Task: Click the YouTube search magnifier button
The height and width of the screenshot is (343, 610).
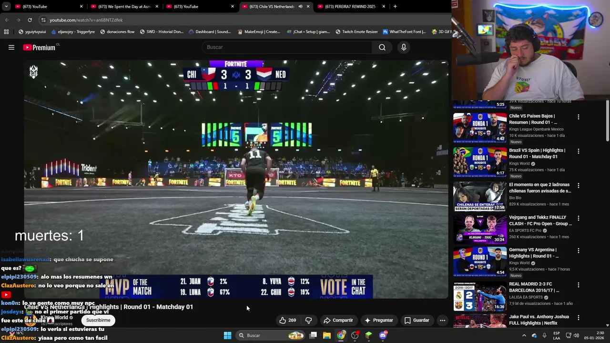Action: tap(382, 47)
